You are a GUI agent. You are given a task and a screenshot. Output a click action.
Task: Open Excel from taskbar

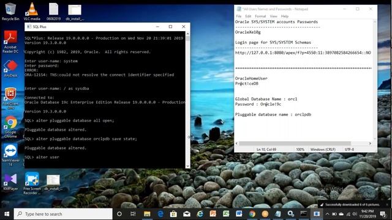pos(226,214)
